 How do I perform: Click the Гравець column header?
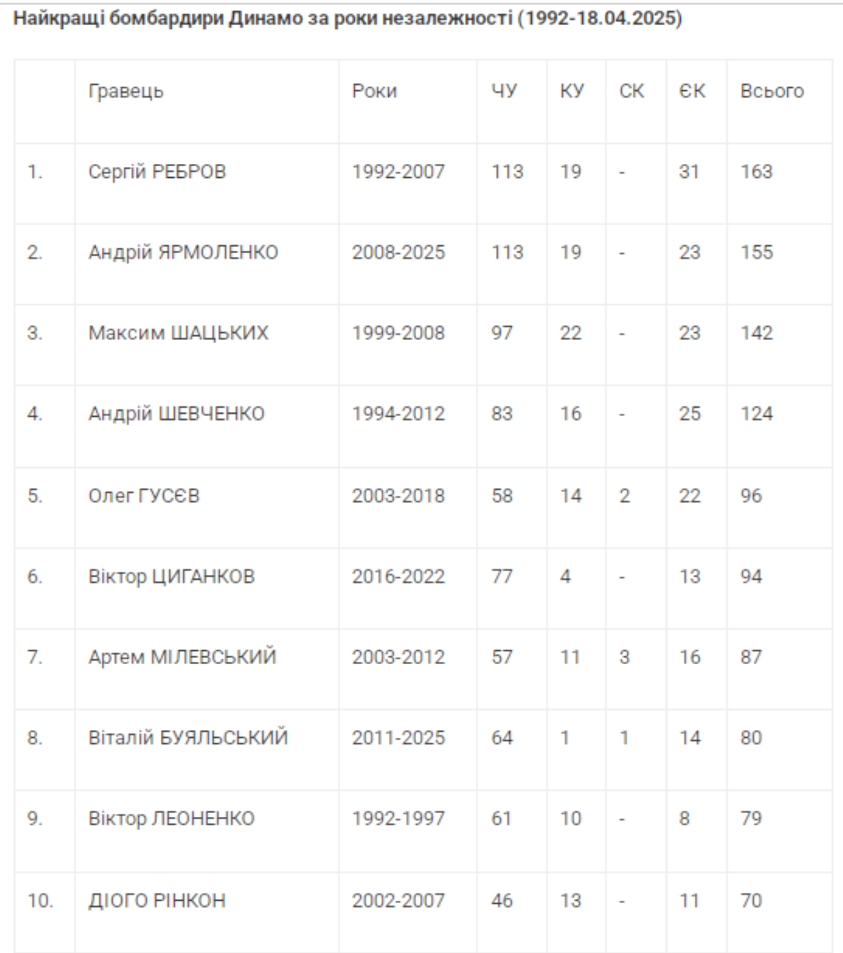(126, 92)
